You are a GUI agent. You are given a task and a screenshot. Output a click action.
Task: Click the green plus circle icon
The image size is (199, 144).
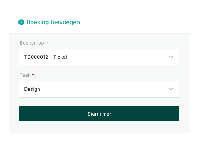pos(21,22)
